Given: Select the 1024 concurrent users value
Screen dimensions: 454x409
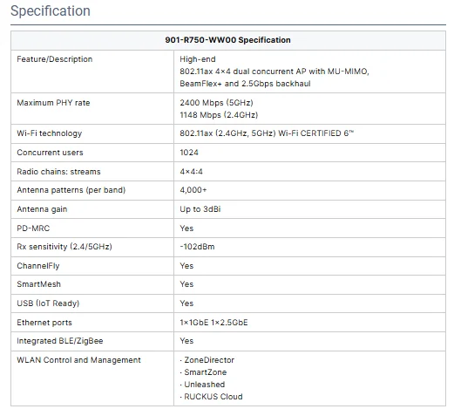Looking at the screenshot, I should (189, 153).
